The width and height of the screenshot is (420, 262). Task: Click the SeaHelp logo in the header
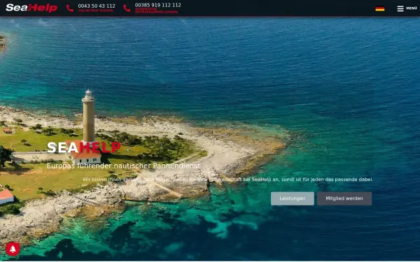tap(31, 8)
